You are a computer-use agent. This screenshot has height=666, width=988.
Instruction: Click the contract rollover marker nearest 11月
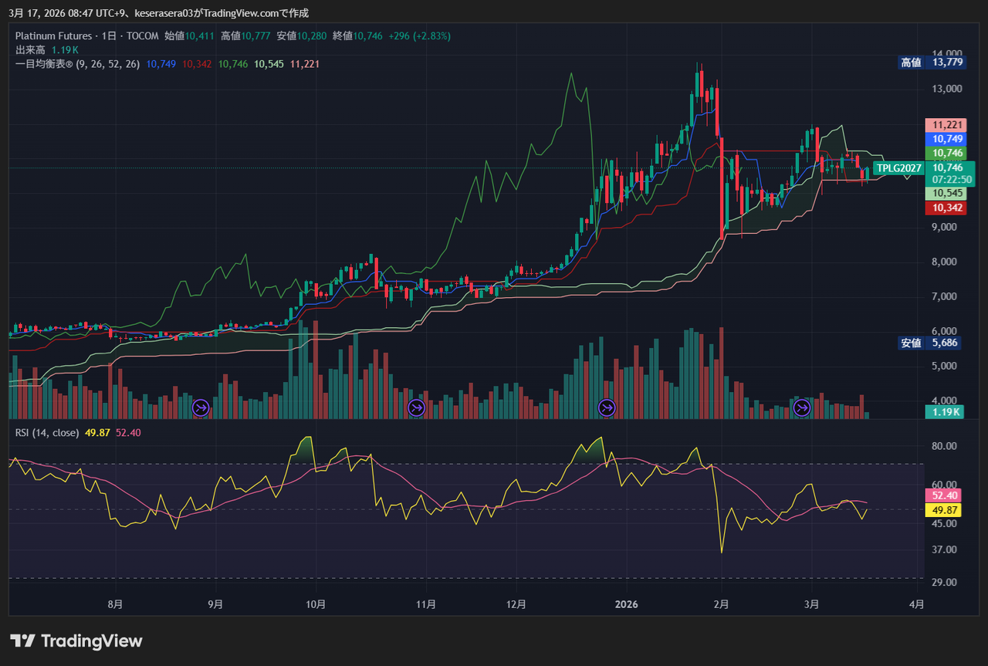tap(417, 407)
